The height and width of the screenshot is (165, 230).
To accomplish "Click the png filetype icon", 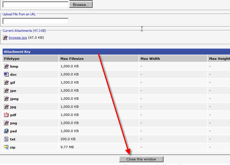I will (6, 123).
